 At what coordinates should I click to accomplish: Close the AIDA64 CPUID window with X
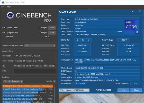[140, 11]
